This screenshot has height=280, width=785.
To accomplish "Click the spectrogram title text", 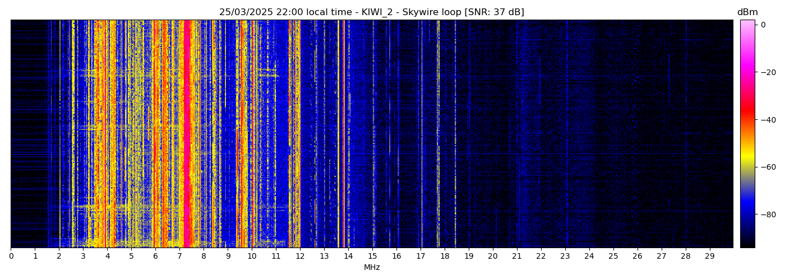I will (x=371, y=12).
